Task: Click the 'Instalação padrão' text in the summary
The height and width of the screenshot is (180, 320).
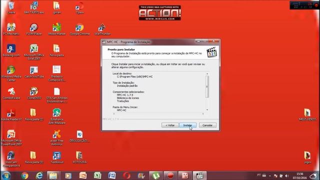Action: click(x=127, y=85)
